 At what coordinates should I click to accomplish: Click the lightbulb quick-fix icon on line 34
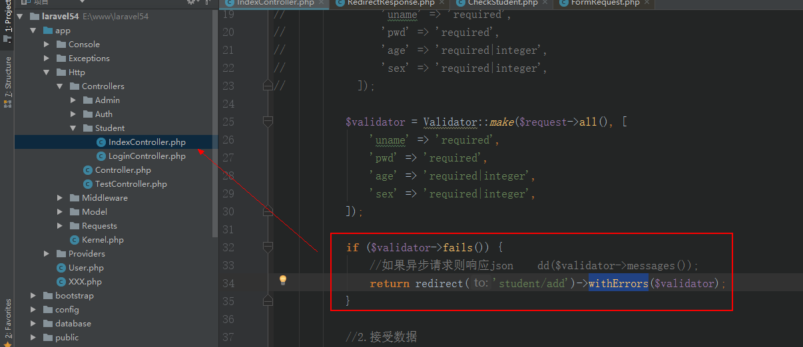tap(282, 281)
